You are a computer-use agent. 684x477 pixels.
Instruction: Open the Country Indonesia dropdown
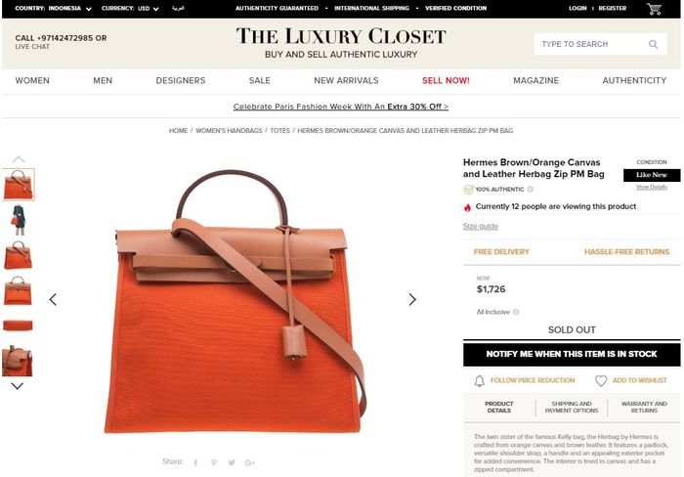tap(53, 8)
